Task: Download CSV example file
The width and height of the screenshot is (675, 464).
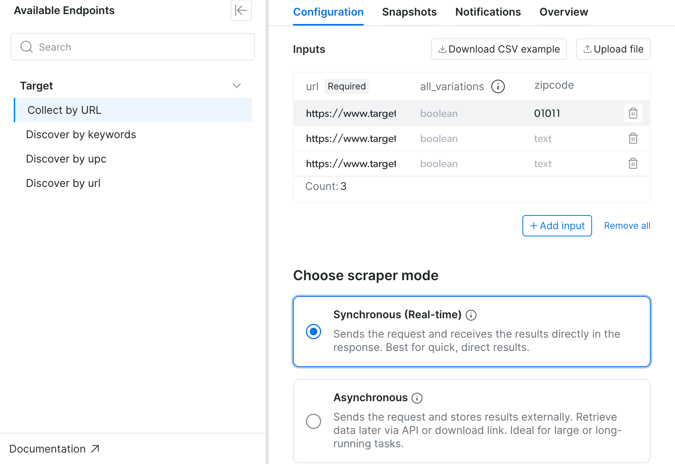Action: pyautogui.click(x=499, y=49)
